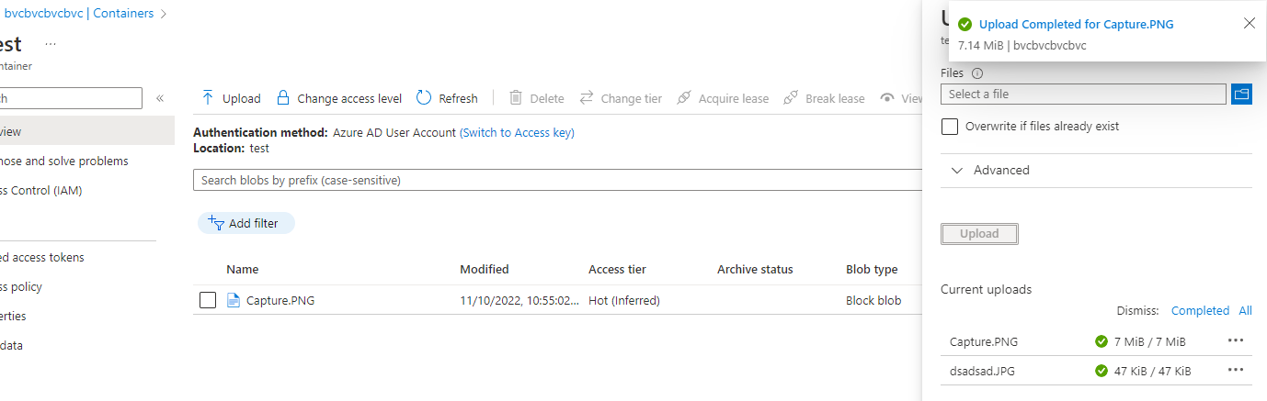Click the 7 MiB / 7 MiB progress text
Screen dimensions: 1267x401
pos(1150,341)
